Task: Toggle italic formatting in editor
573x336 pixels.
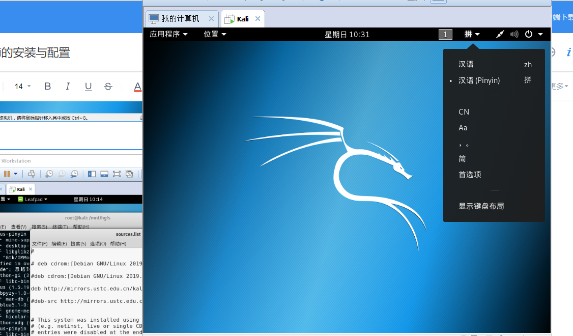Action: [x=68, y=86]
